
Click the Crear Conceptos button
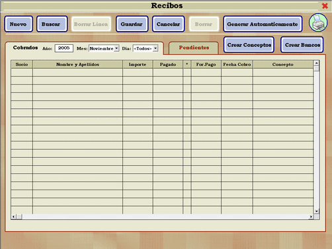click(x=249, y=45)
